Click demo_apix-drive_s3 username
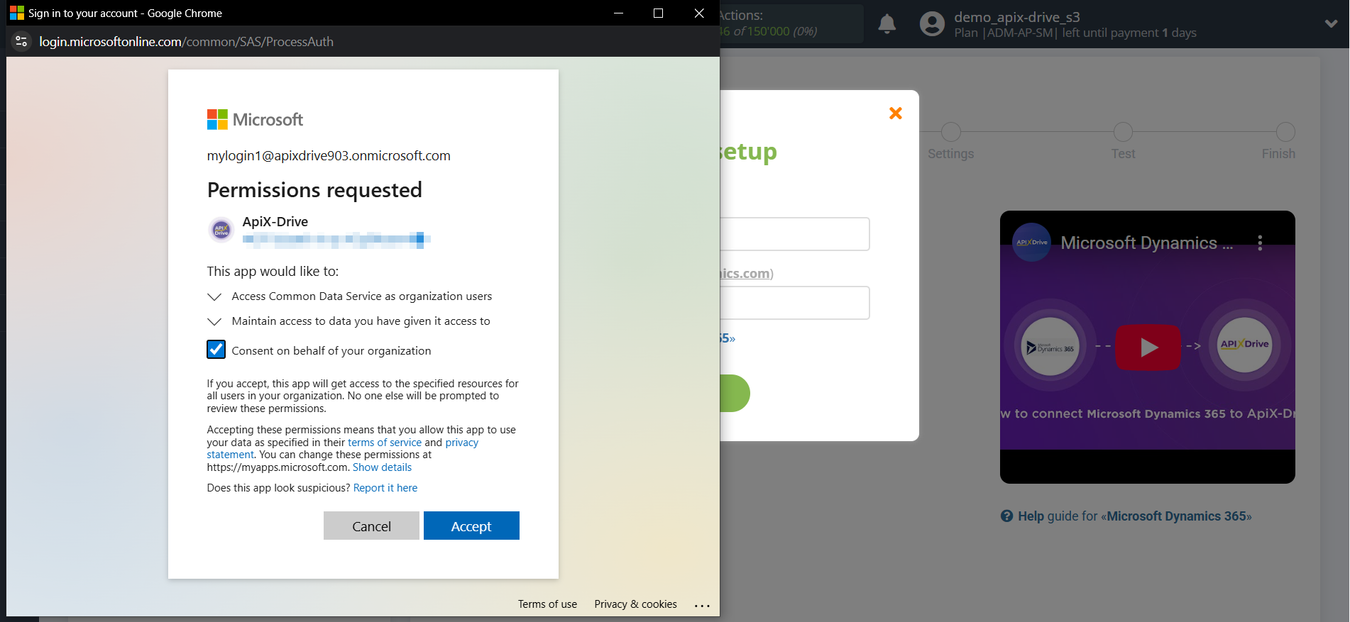Image resolution: width=1350 pixels, height=622 pixels. [x=1016, y=17]
